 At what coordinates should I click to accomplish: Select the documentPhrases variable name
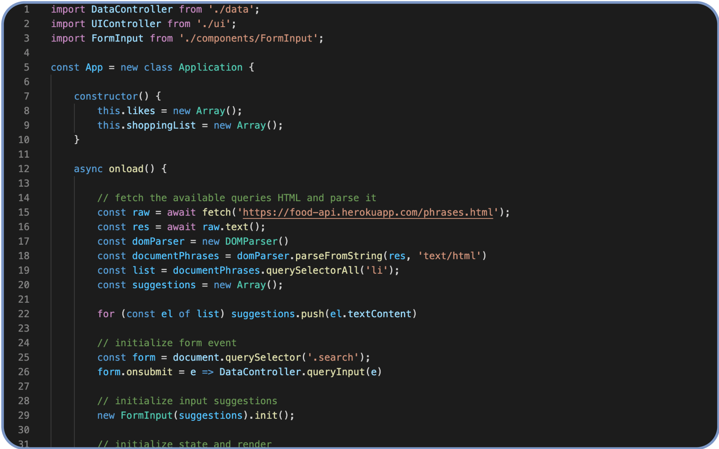(176, 255)
